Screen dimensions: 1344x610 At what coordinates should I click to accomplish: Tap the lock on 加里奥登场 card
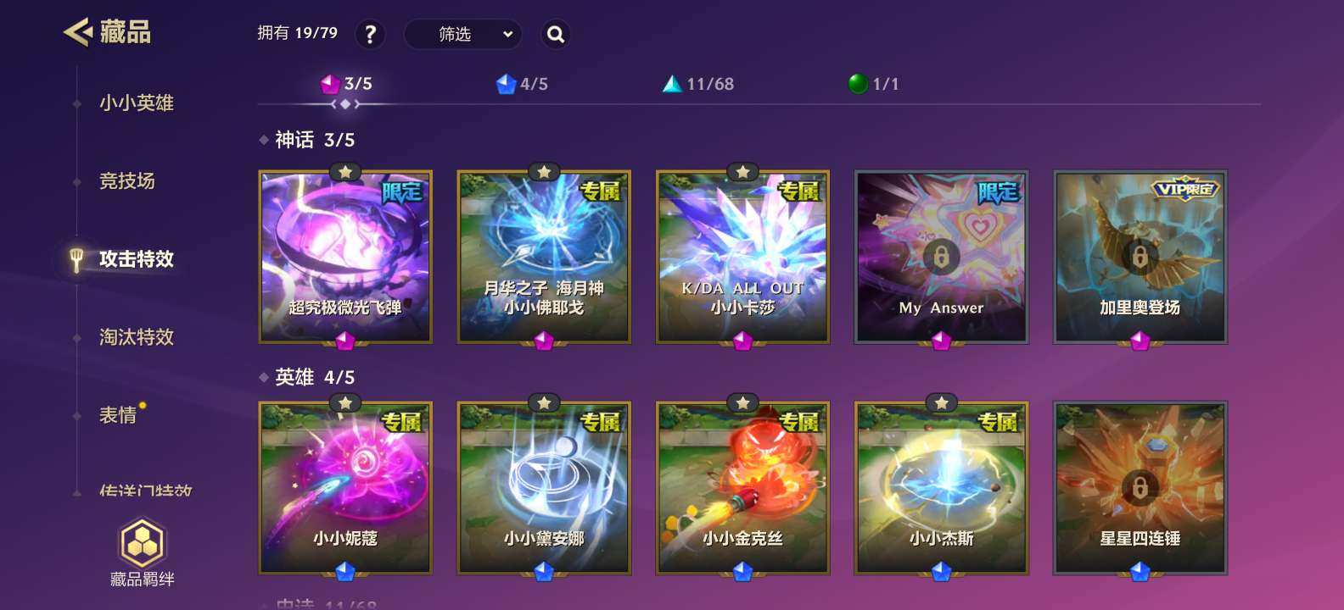coord(1140,256)
